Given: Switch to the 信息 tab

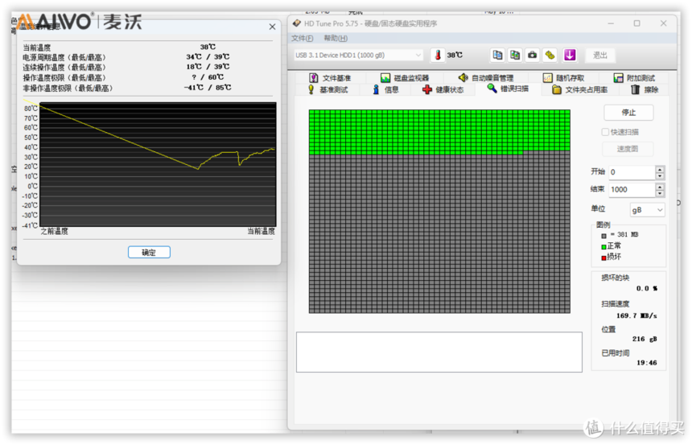Looking at the screenshot, I should tap(385, 89).
